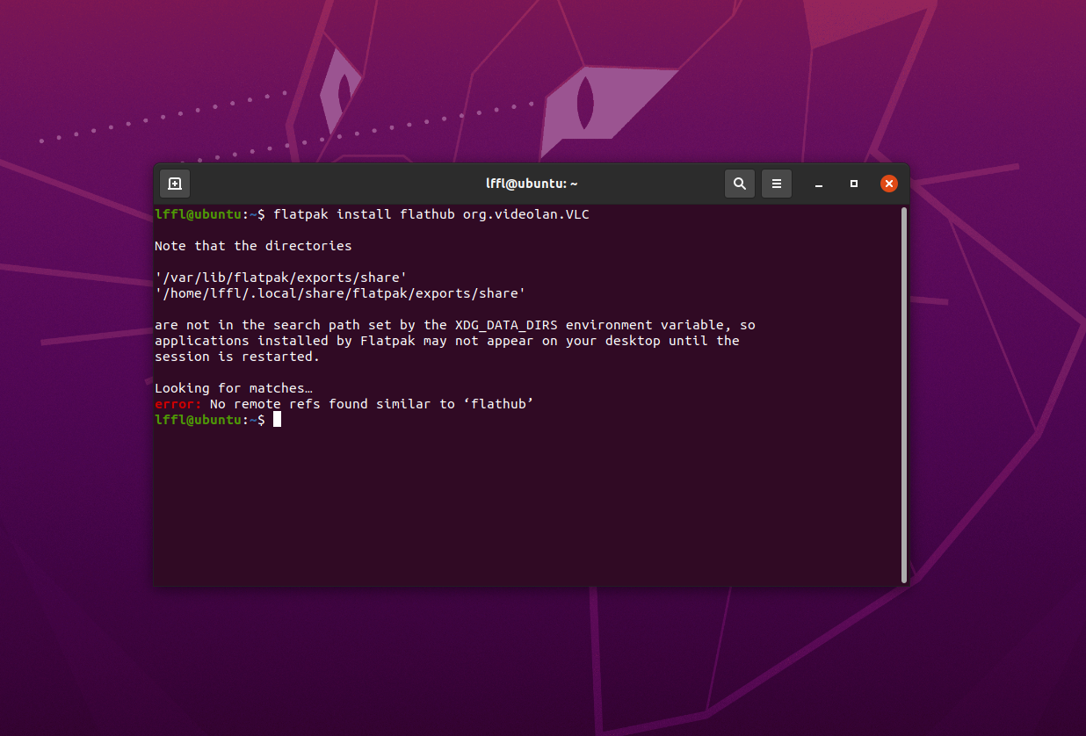Click the tilde in the shell prompt
This screenshot has height=736, width=1086.
pos(254,419)
